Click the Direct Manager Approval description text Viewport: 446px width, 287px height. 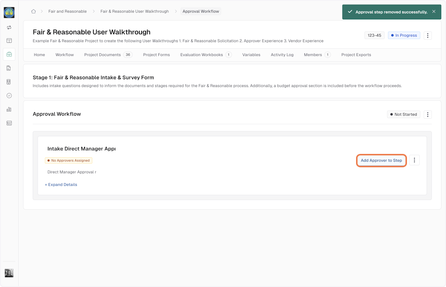[x=72, y=172]
